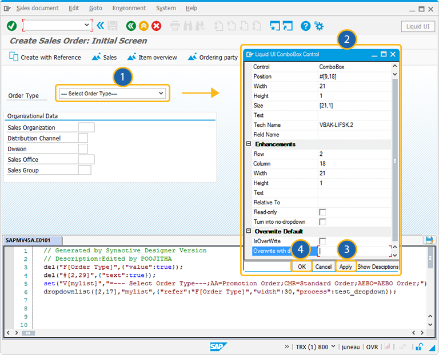Click the Apply button

[x=346, y=267]
